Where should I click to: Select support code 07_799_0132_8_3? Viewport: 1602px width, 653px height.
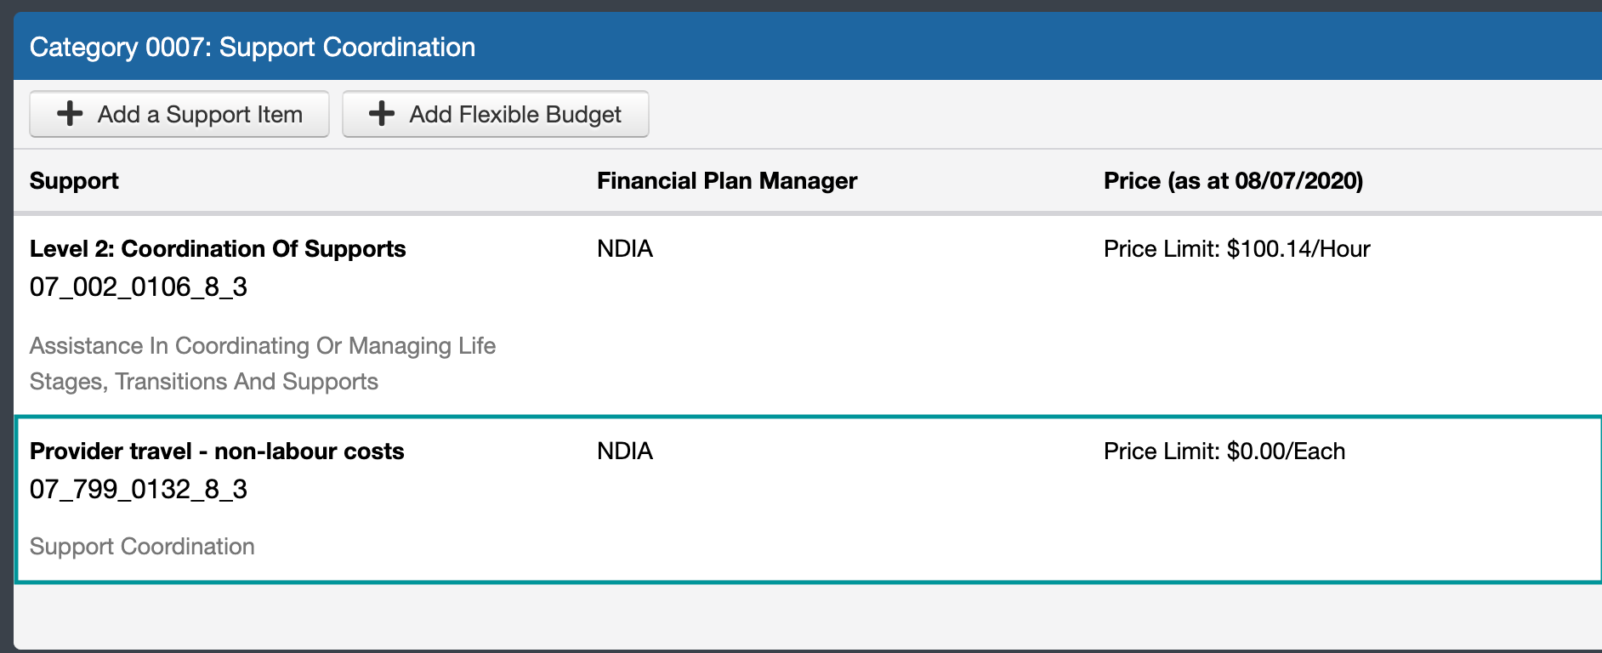pos(139,490)
